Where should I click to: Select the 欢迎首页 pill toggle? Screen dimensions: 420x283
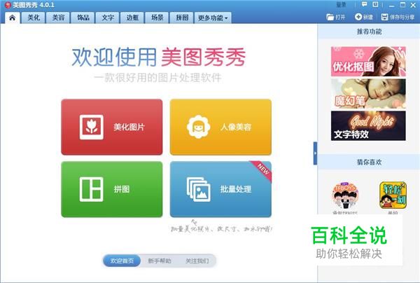tap(122, 261)
